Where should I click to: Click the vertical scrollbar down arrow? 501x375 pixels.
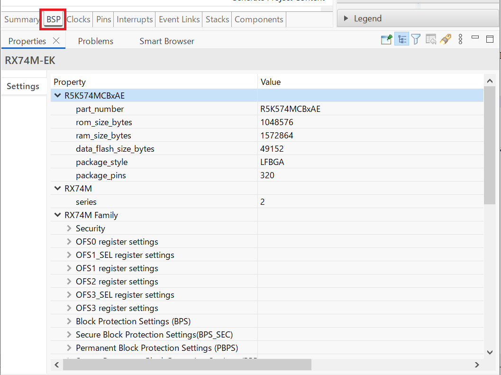coord(490,352)
